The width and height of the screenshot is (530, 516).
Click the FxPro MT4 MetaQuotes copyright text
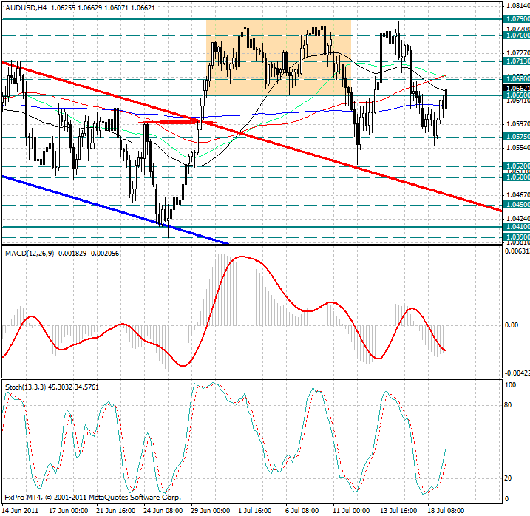point(92,498)
